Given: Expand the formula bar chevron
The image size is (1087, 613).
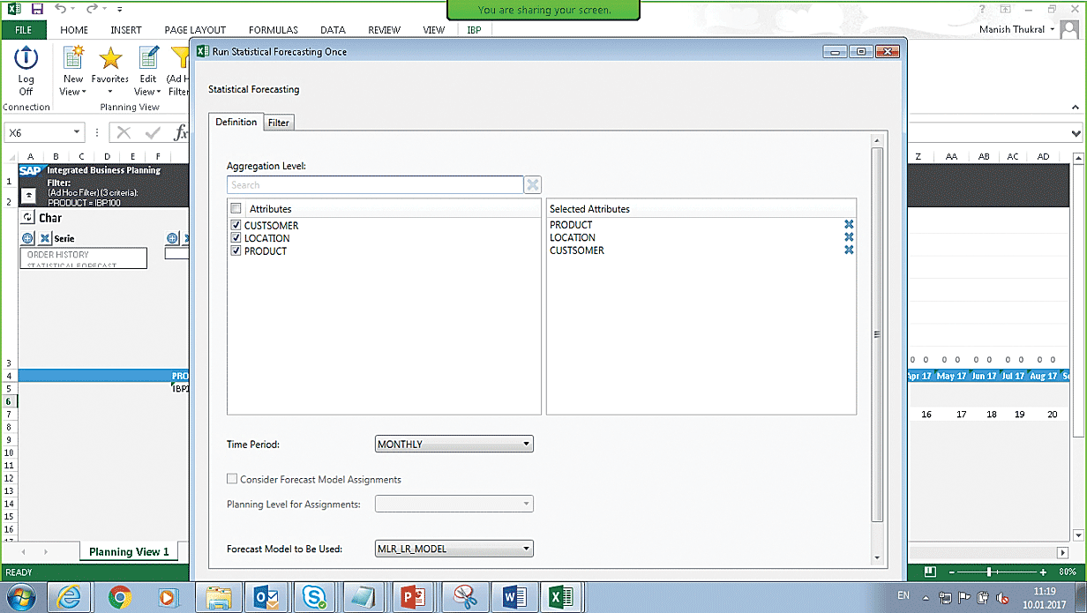Looking at the screenshot, I should pos(1076,133).
